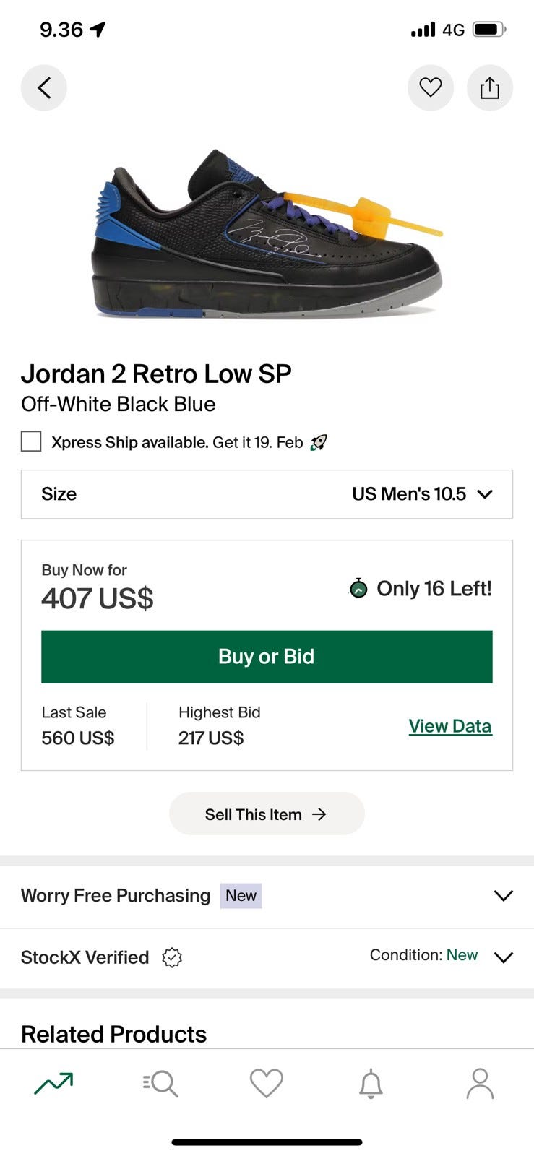This screenshot has width=534, height=1156.
Task: Tap the Sell This Item button
Action: [x=267, y=814]
